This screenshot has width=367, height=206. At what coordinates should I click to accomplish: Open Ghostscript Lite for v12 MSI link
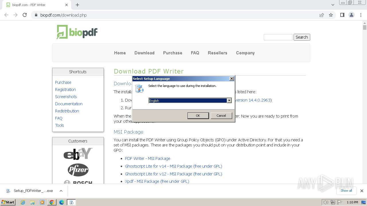(x=173, y=174)
